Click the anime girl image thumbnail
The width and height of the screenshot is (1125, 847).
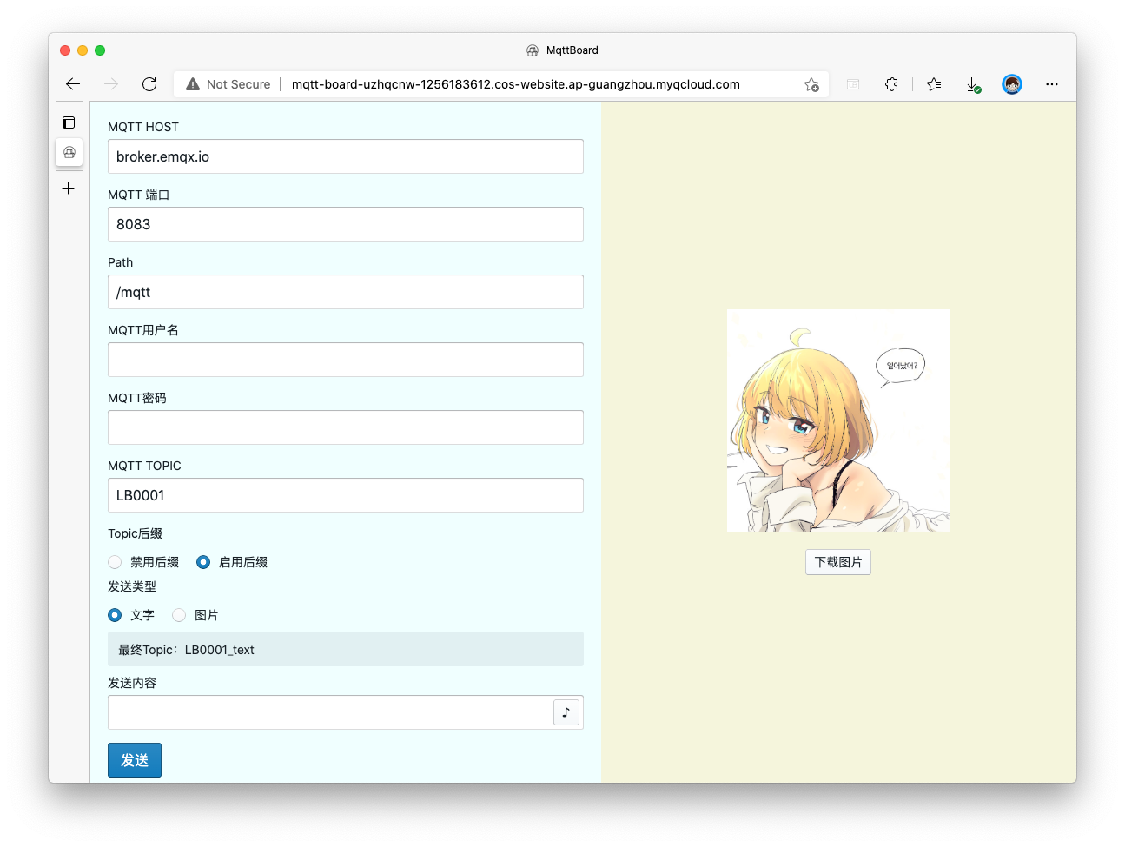point(838,420)
